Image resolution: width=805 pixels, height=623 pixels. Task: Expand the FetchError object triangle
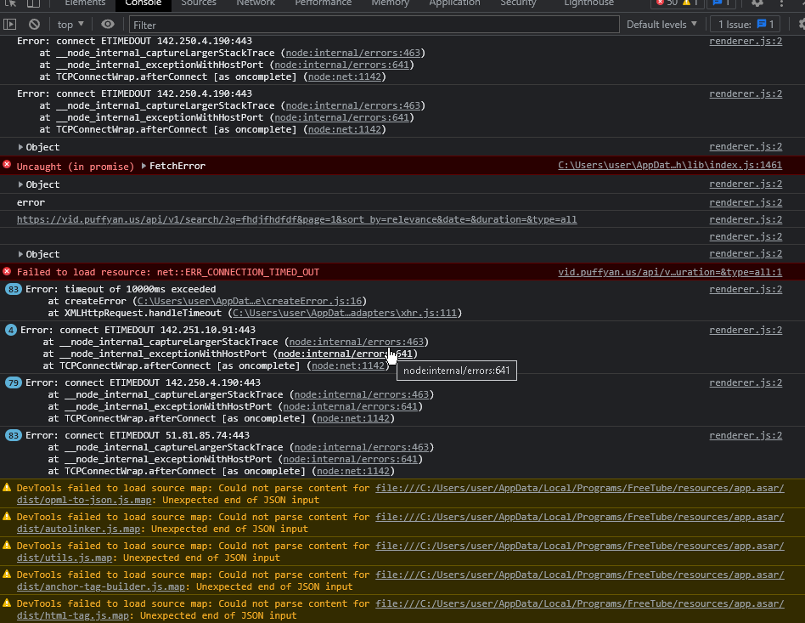click(x=144, y=166)
